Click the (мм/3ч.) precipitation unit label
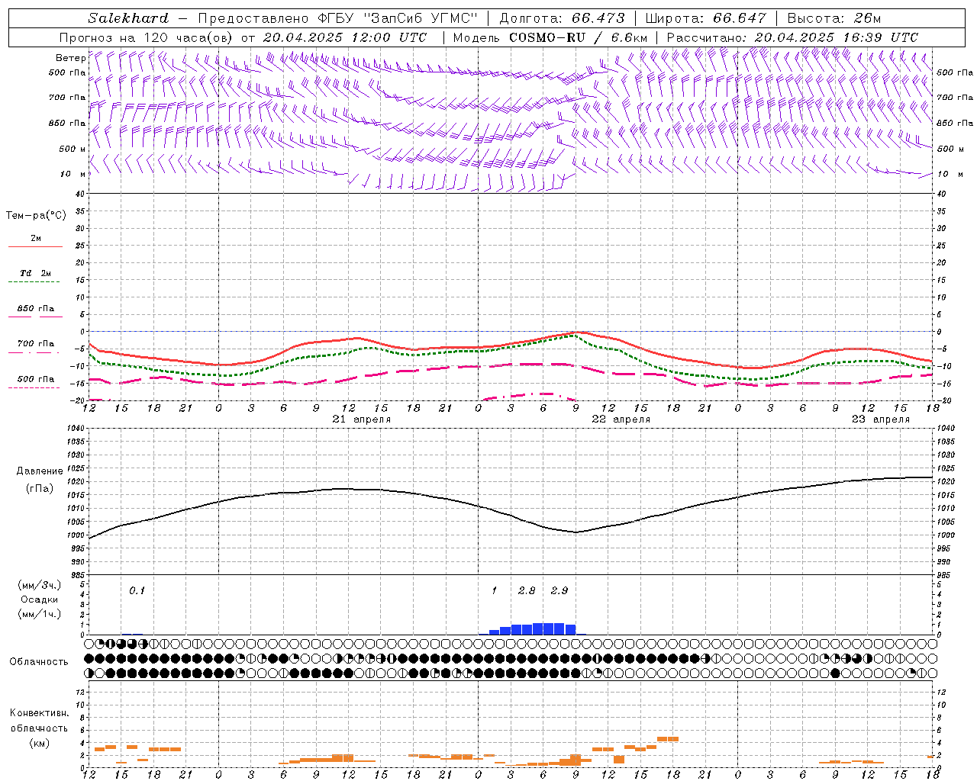 pyautogui.click(x=40, y=585)
